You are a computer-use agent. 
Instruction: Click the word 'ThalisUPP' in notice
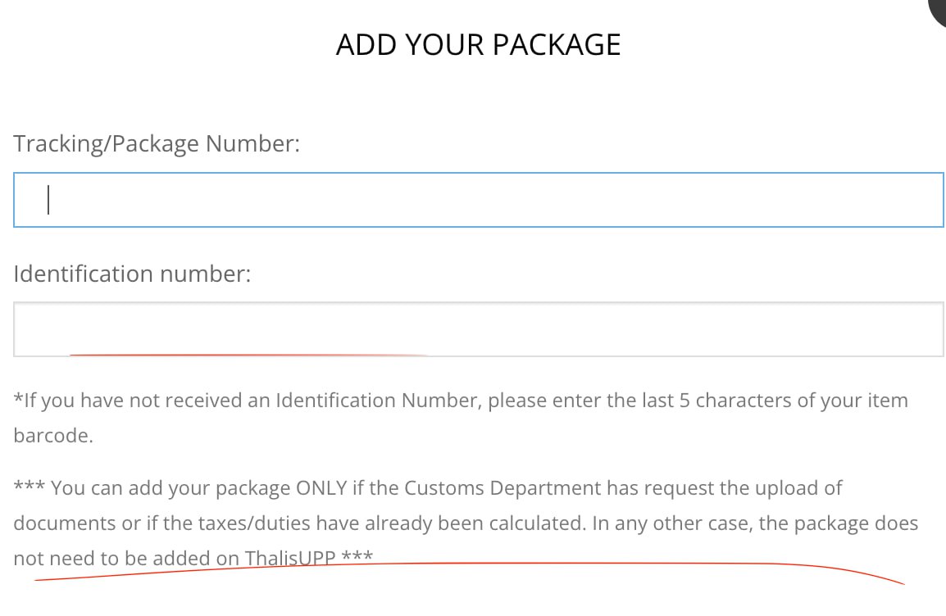[x=290, y=559]
